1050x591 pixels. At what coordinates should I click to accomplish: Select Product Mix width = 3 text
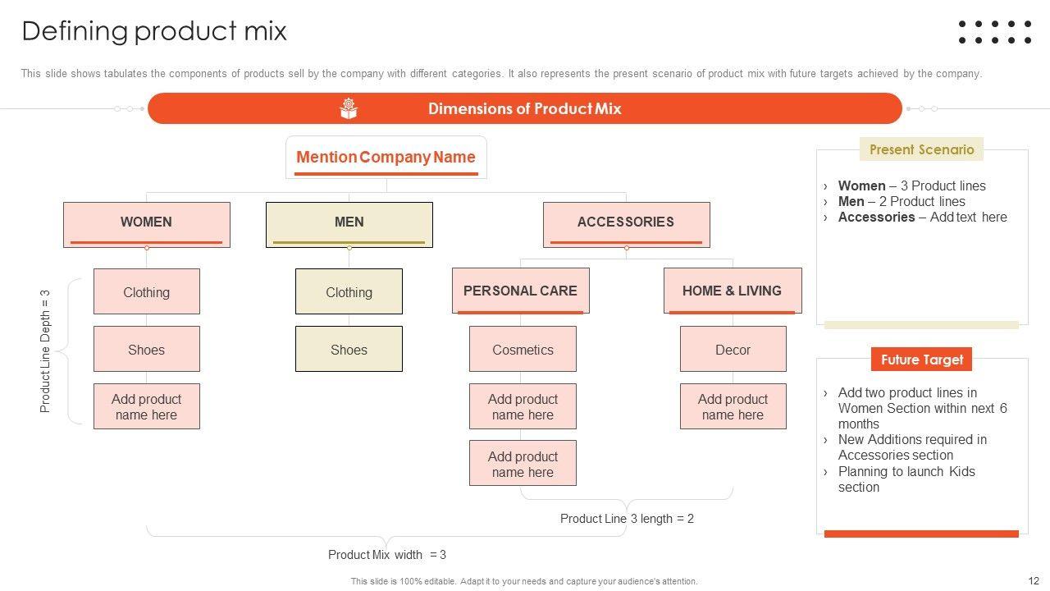pyautogui.click(x=387, y=555)
